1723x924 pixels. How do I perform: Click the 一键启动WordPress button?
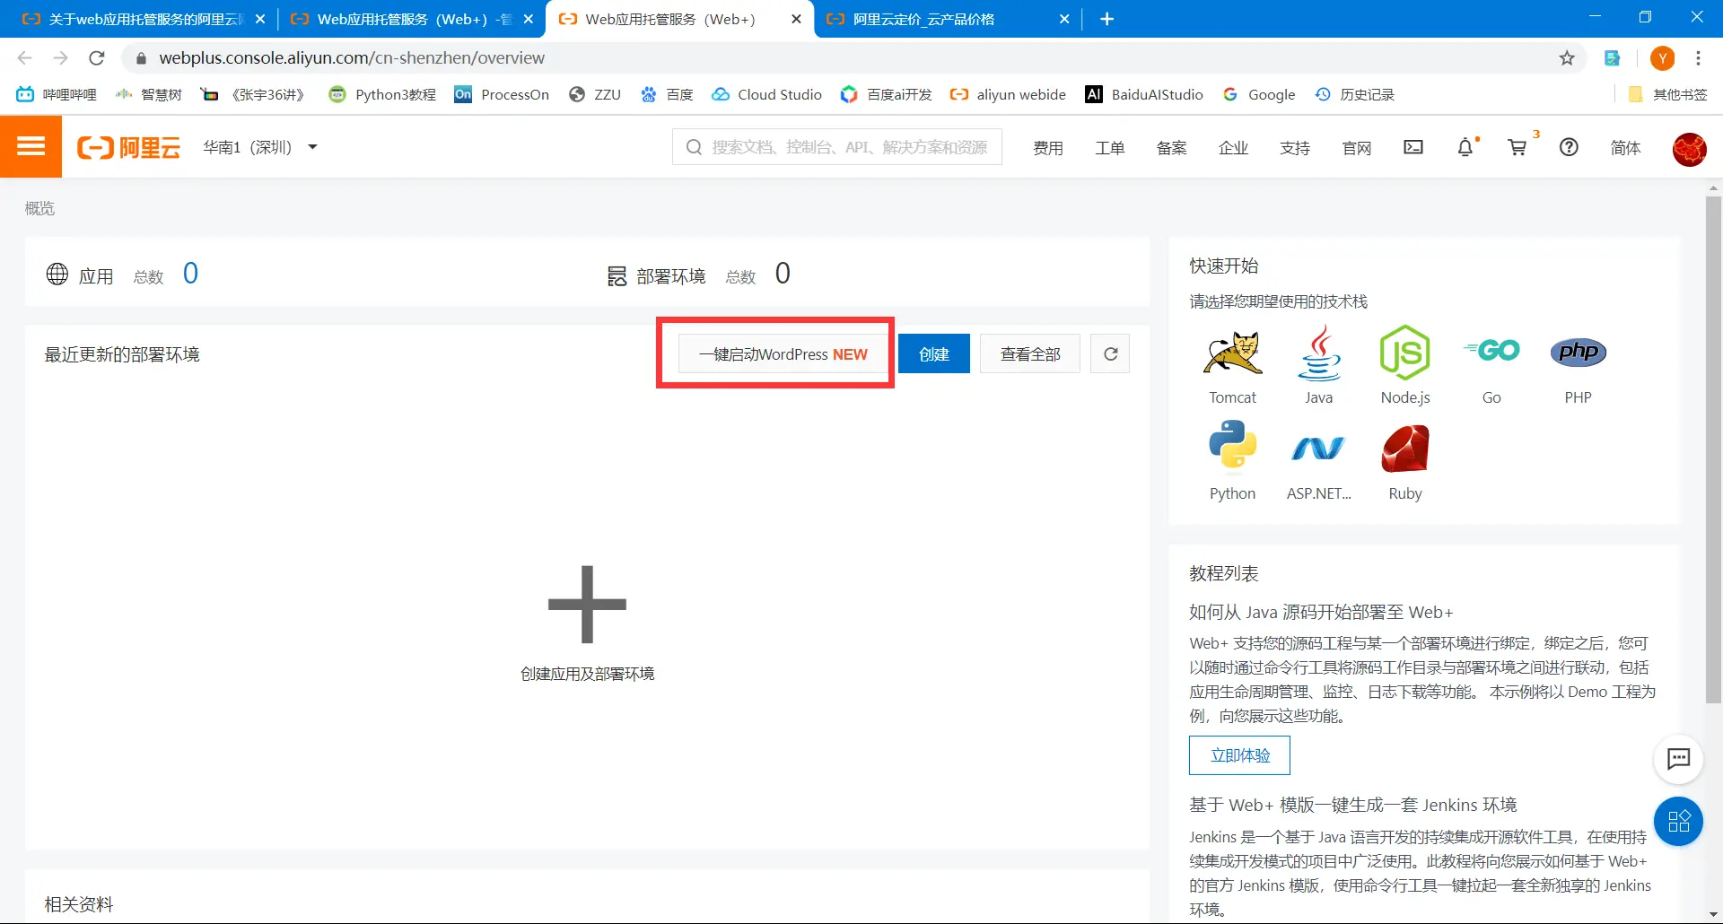click(x=783, y=354)
